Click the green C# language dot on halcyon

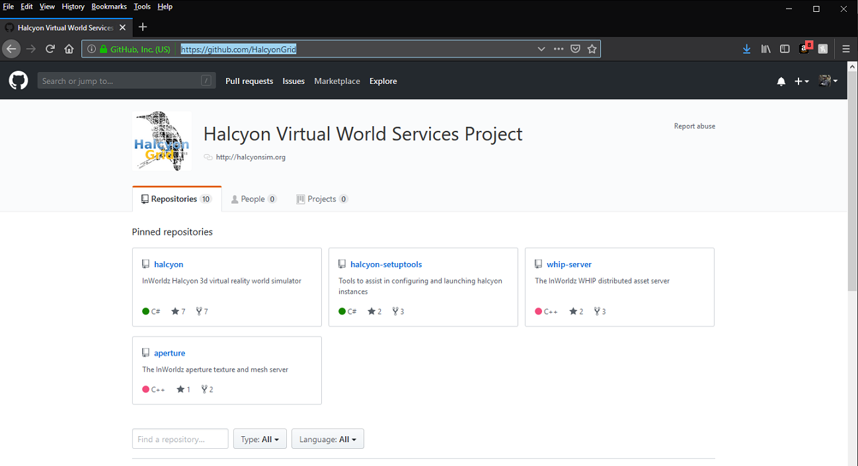(x=146, y=311)
